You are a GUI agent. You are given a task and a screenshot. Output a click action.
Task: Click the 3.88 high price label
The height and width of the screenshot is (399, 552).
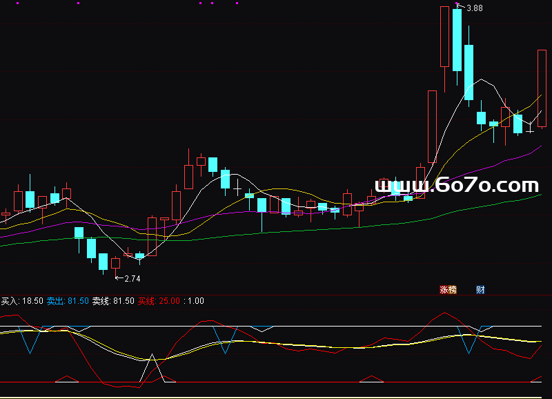pyautogui.click(x=474, y=8)
